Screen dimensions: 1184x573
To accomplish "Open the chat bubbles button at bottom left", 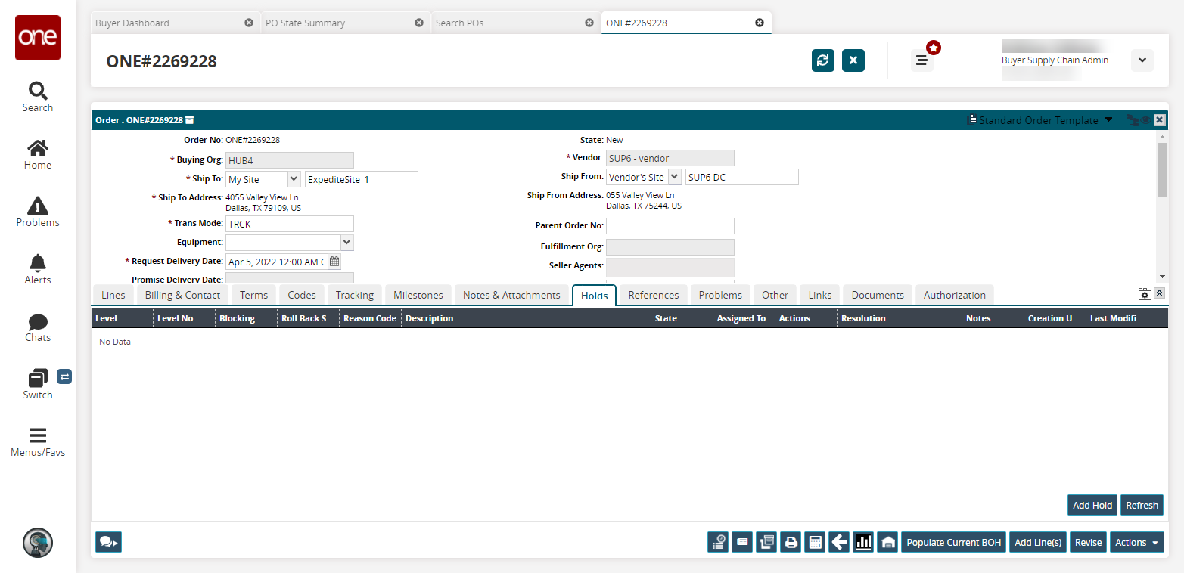I will (x=109, y=542).
